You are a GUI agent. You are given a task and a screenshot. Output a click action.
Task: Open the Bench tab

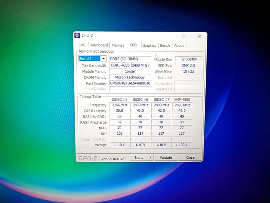[165, 46]
